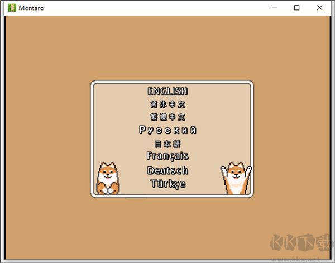
Task: Click the sitting Shiba dog sprite
Action: (108, 178)
